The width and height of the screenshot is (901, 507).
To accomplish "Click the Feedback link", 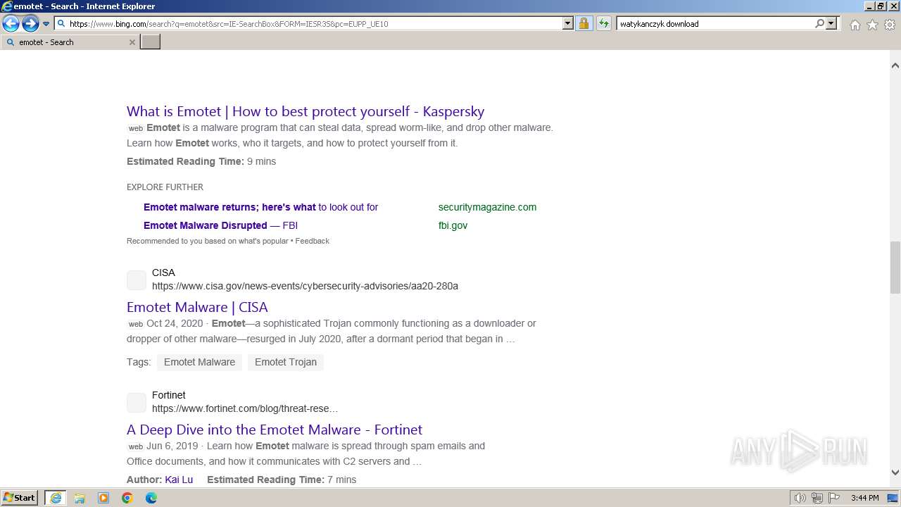I will coord(312,241).
